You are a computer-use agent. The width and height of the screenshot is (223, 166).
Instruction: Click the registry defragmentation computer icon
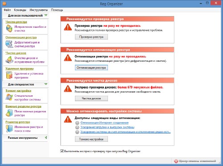[9, 44]
